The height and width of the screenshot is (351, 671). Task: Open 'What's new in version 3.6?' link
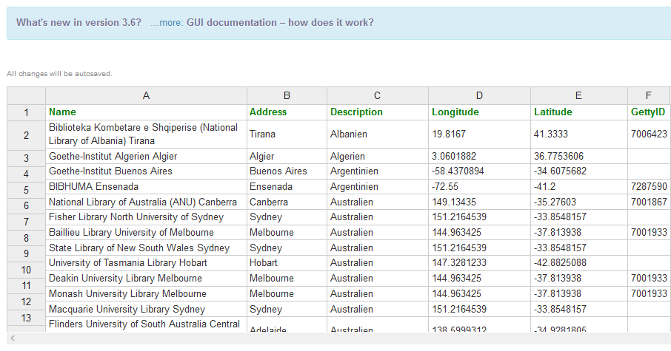pos(79,22)
